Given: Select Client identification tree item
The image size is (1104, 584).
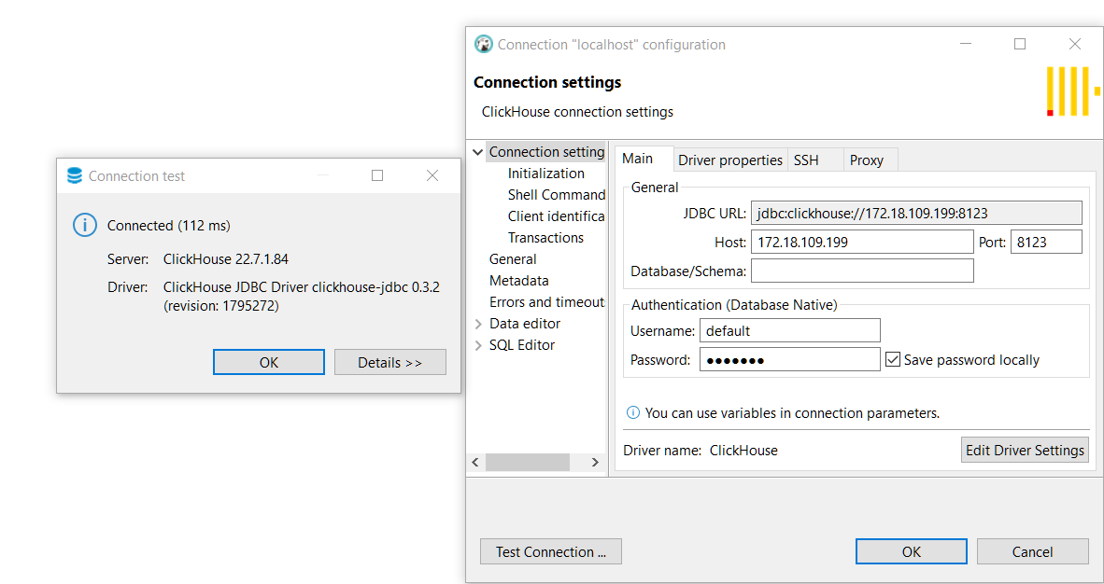Looking at the screenshot, I should [x=557, y=216].
